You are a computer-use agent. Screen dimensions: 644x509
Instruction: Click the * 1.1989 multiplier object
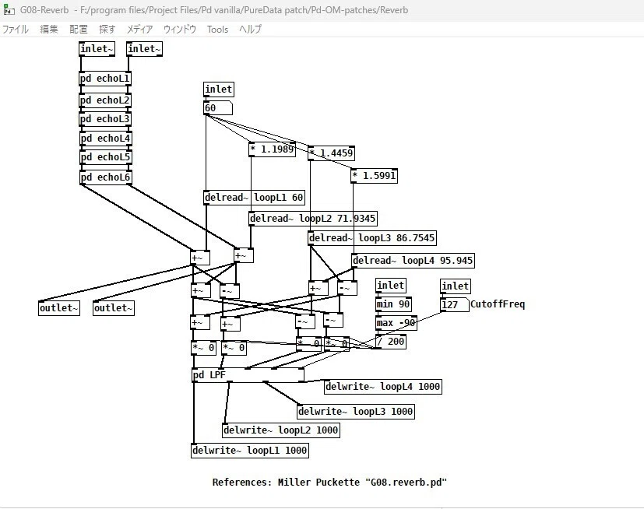point(272,149)
